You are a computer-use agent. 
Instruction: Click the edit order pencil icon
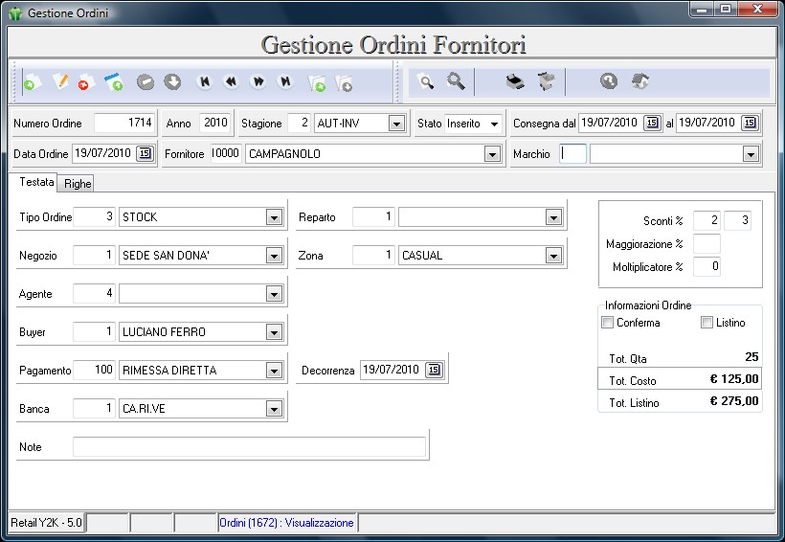click(60, 81)
